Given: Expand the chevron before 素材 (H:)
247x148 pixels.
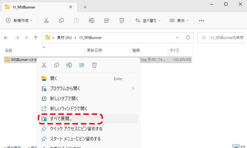Looking at the screenshot, I should point(53,38).
